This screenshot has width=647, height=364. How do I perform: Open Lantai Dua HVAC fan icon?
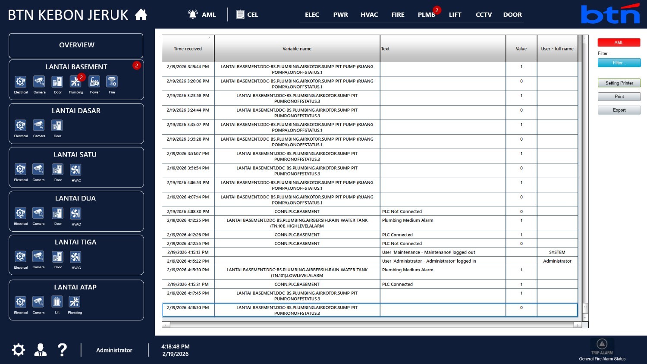76,213
